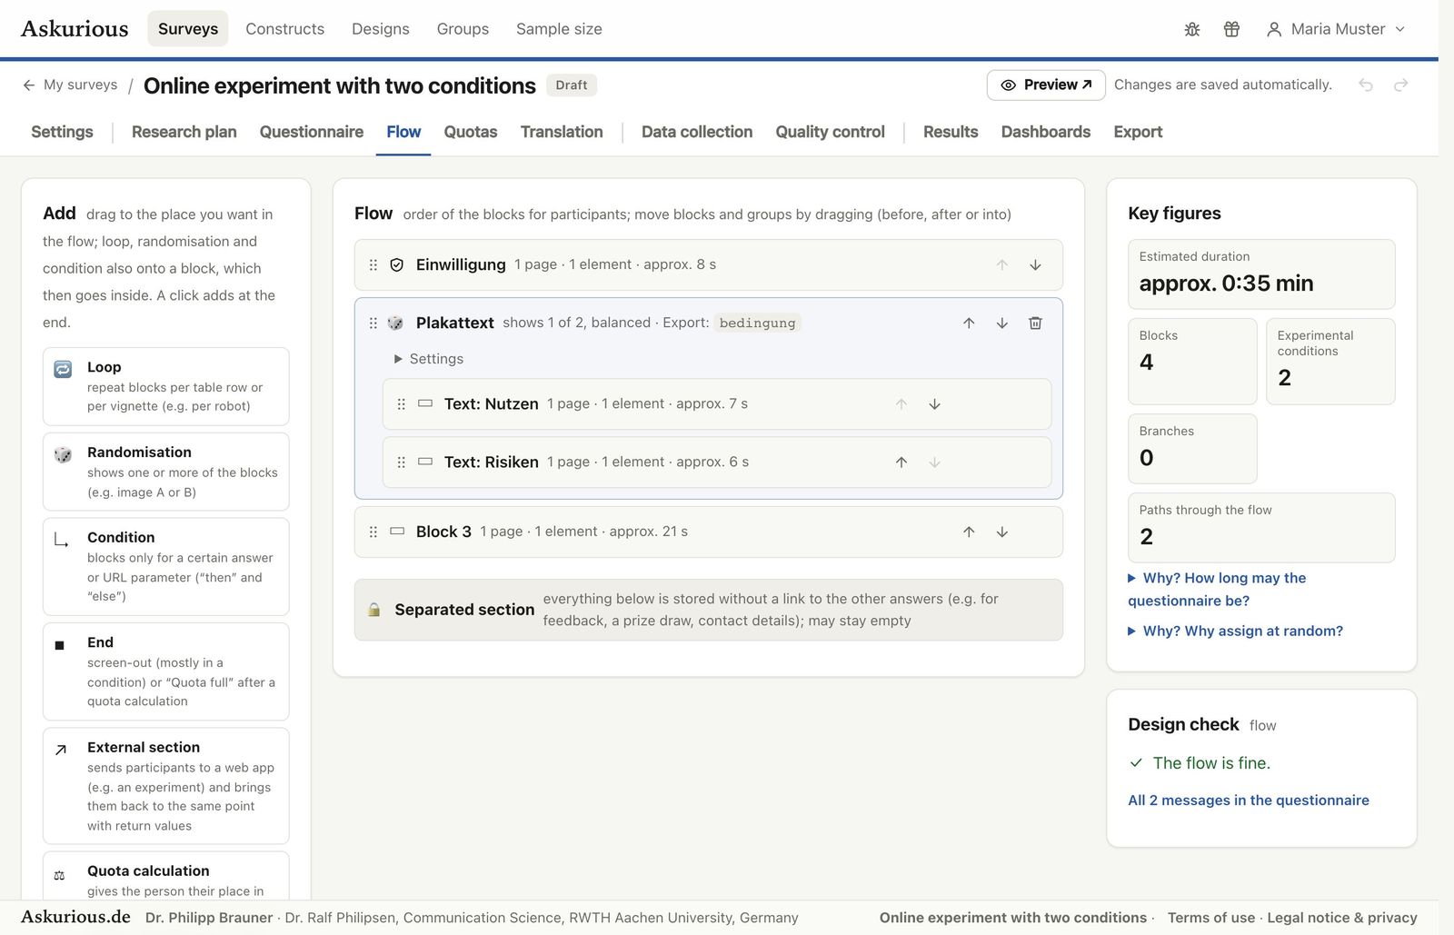Screen dimensions: 1454x935
Task: Open Legal notice & privacy link
Action: tap(1342, 918)
